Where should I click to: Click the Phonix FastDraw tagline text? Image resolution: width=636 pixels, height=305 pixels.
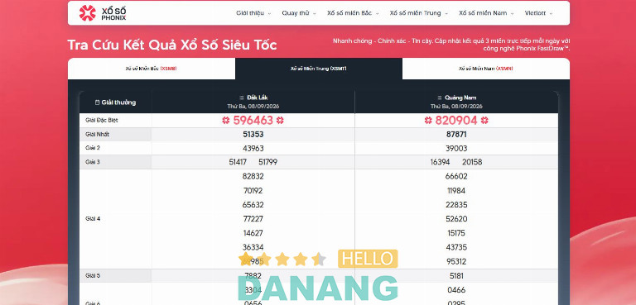[451, 45]
